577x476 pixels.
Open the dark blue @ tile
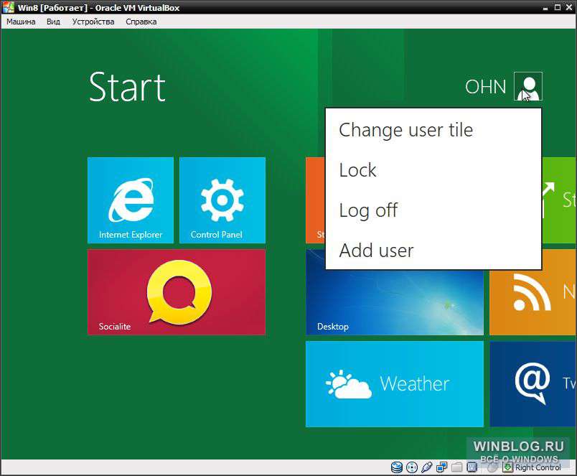coord(533,384)
